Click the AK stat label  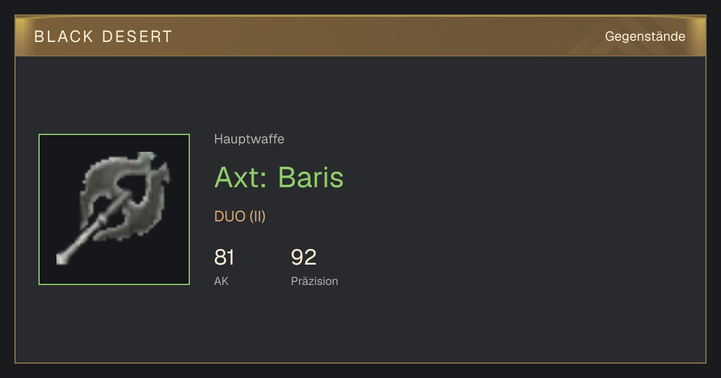click(x=221, y=281)
